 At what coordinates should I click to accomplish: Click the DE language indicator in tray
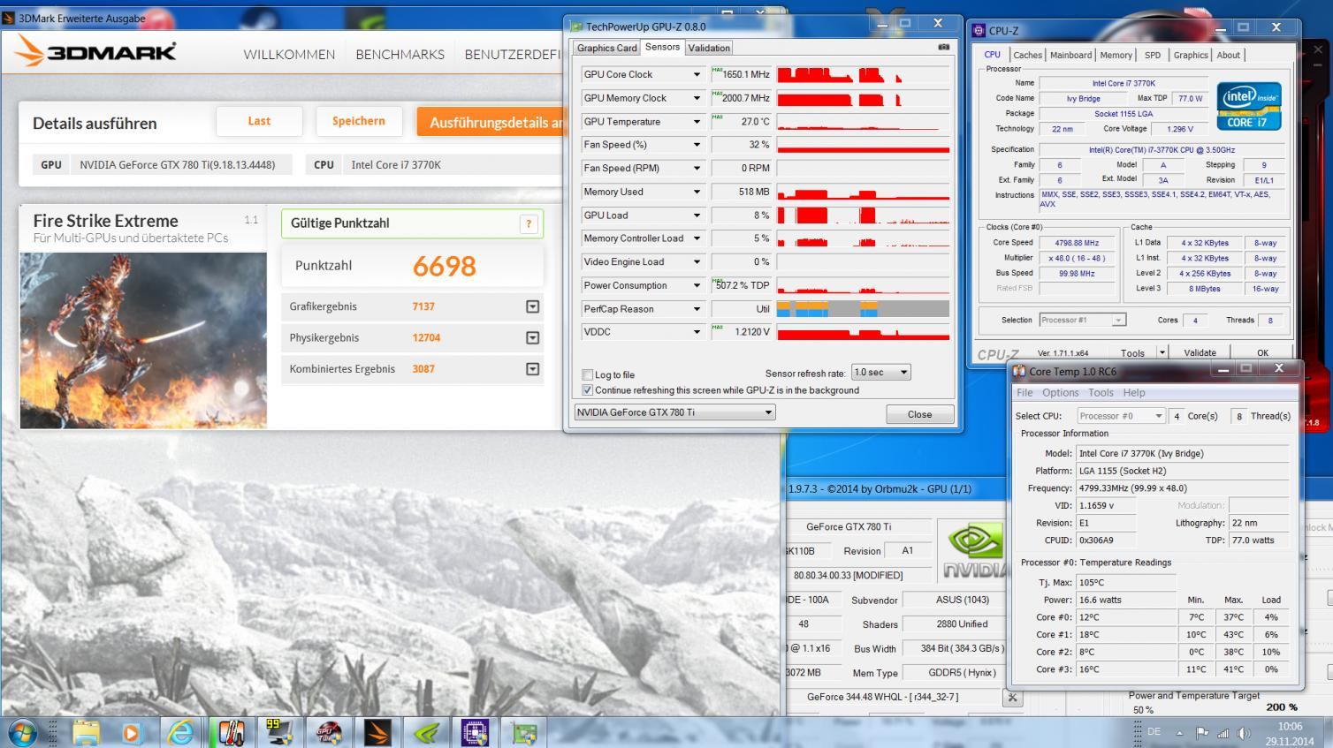pos(1154,732)
